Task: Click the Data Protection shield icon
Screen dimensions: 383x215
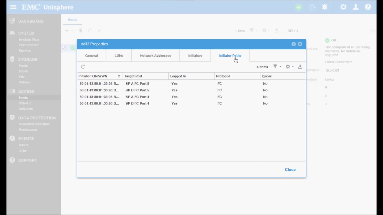Action: (x=12, y=118)
